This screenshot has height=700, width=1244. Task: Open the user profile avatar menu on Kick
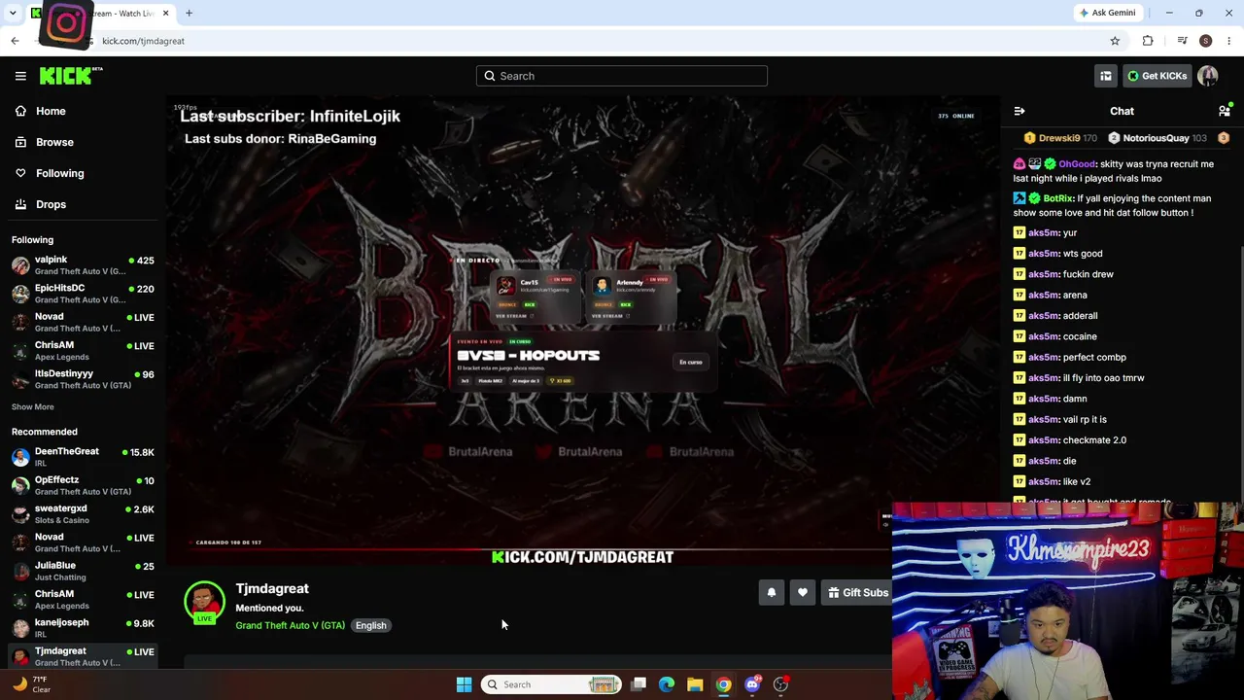tap(1208, 76)
